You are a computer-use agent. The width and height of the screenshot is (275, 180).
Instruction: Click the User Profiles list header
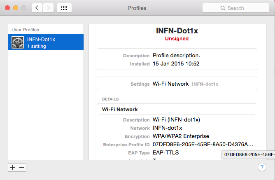click(25, 30)
